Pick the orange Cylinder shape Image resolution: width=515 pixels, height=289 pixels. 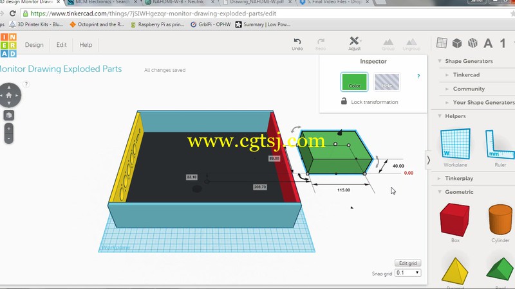(x=500, y=223)
